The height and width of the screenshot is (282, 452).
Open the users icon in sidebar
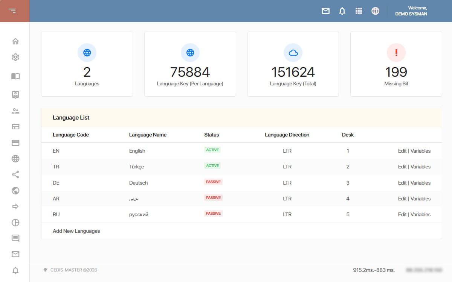(15, 111)
